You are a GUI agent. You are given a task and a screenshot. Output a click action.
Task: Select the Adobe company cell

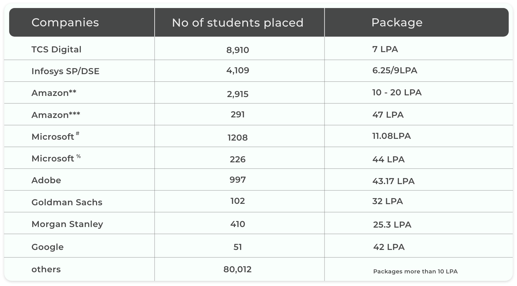click(x=46, y=180)
